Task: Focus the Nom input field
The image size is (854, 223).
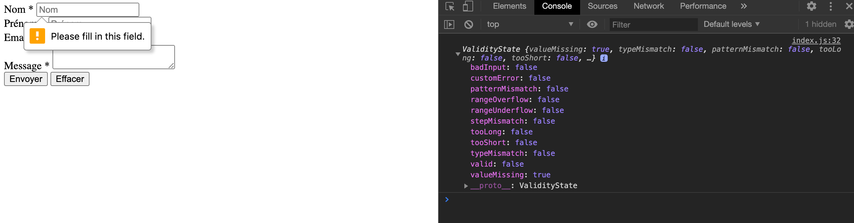Action: pyautogui.click(x=87, y=9)
